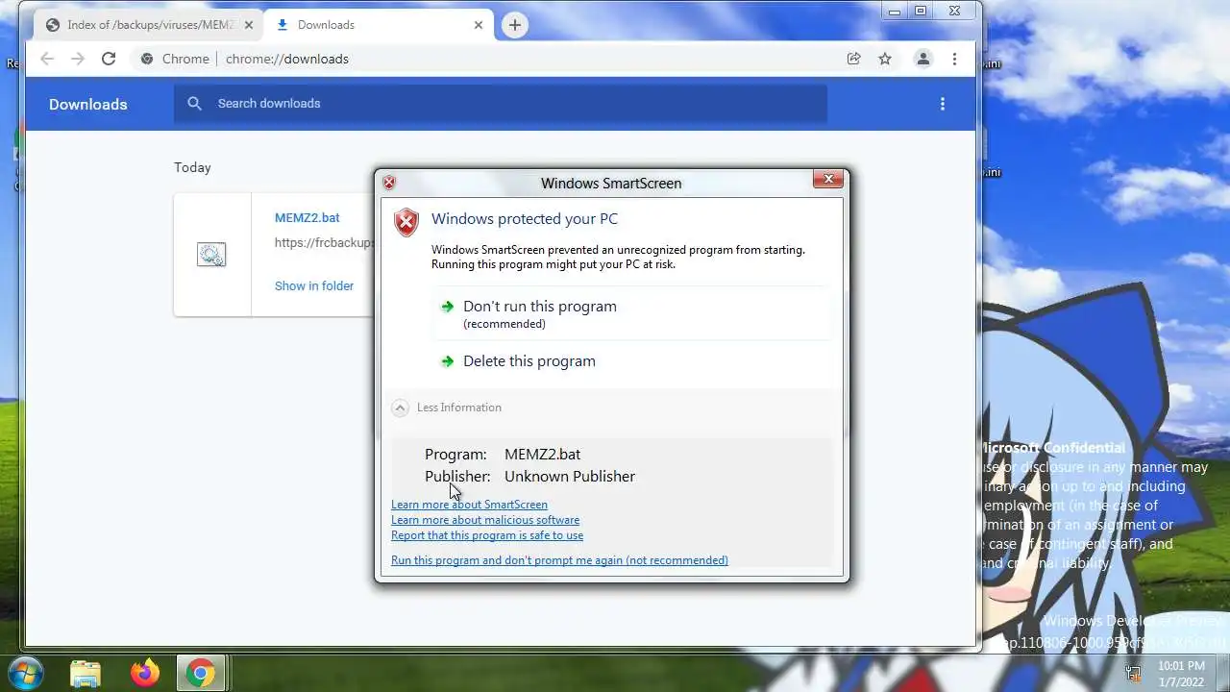Open the Windows Start button
The height and width of the screenshot is (692, 1230).
(x=25, y=673)
